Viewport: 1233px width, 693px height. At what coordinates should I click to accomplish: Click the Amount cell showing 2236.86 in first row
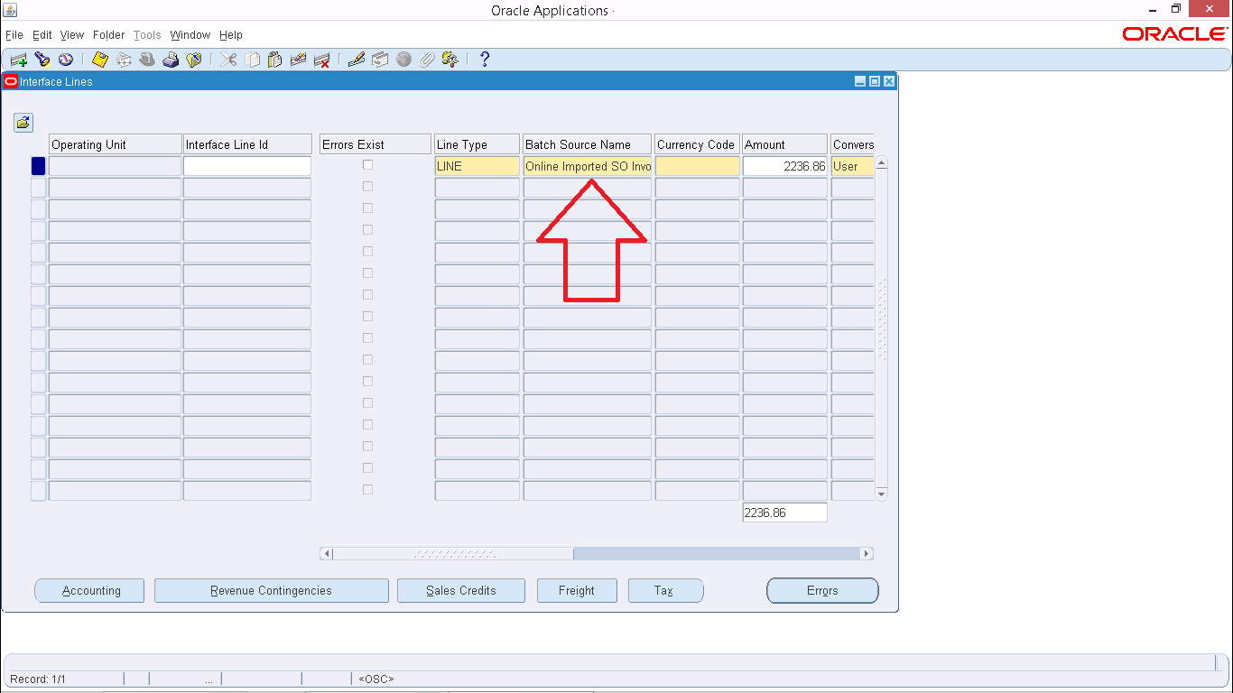click(785, 166)
